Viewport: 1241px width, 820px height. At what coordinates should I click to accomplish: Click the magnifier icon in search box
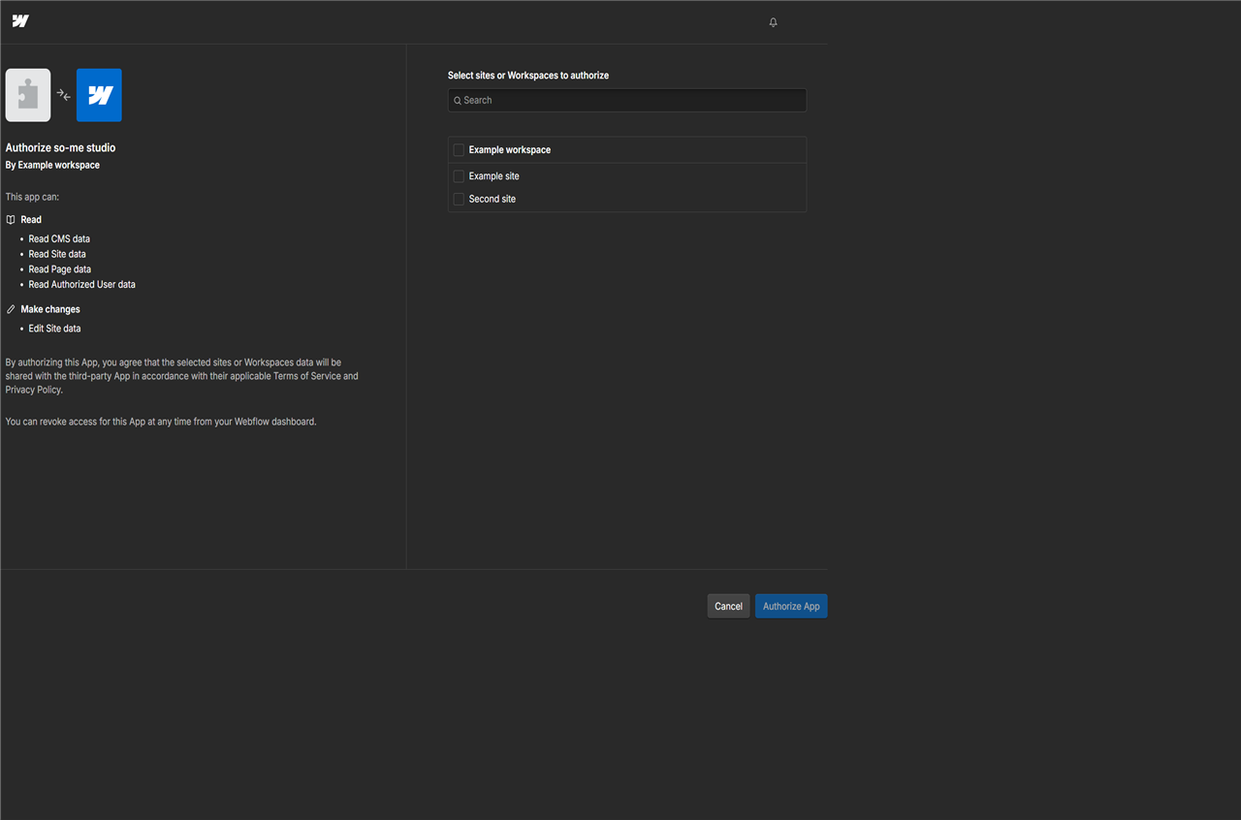pos(458,101)
